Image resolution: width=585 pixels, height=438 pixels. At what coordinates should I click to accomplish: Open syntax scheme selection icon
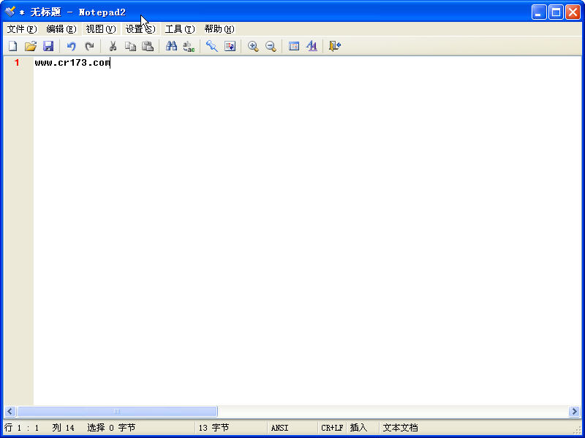[294, 46]
